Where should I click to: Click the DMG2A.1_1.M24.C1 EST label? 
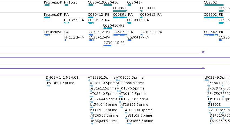click(x=62, y=78)
